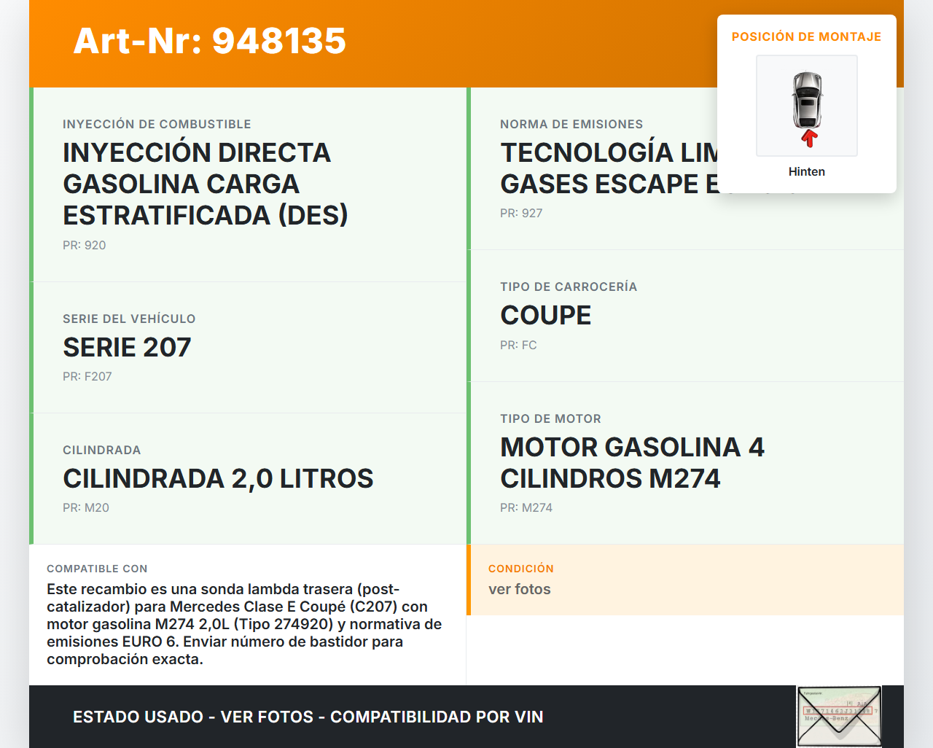933x748 pixels.
Task: Click the 'INYECCIÓN DE COMBUSTIBLE' label
Action: click(x=157, y=124)
